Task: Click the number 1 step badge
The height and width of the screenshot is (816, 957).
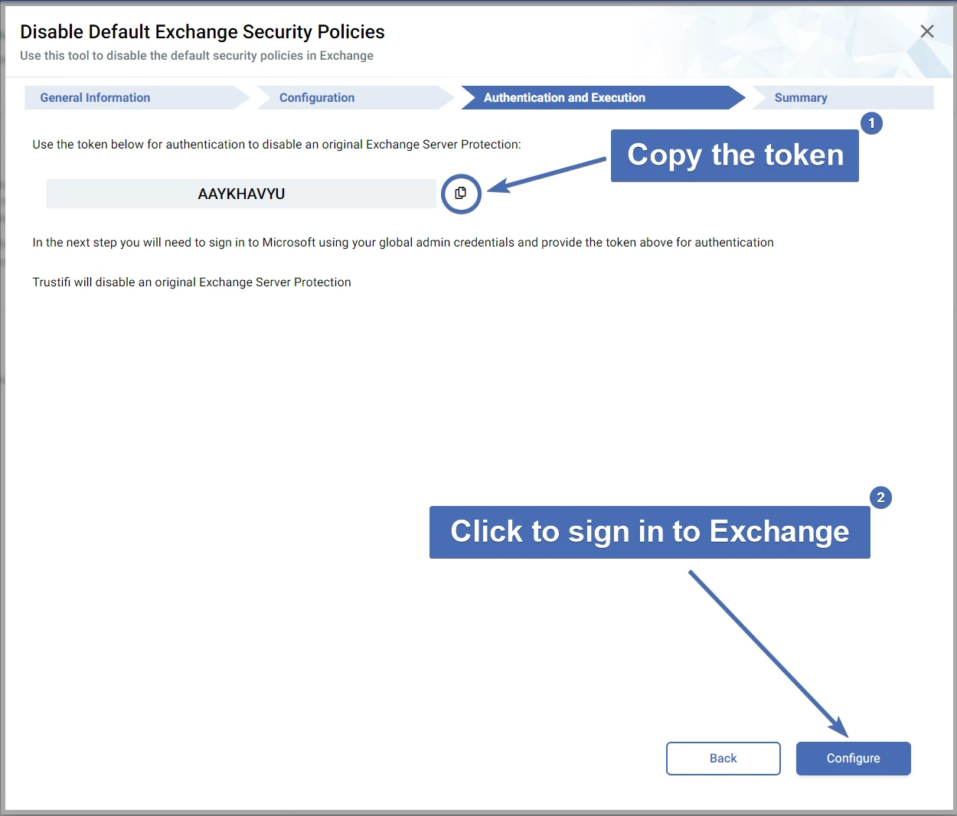Action: click(x=871, y=123)
